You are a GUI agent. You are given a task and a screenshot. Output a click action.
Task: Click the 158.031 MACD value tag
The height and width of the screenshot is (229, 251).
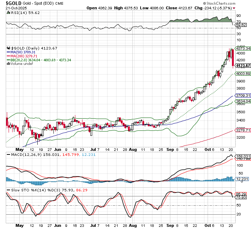coord(243,156)
